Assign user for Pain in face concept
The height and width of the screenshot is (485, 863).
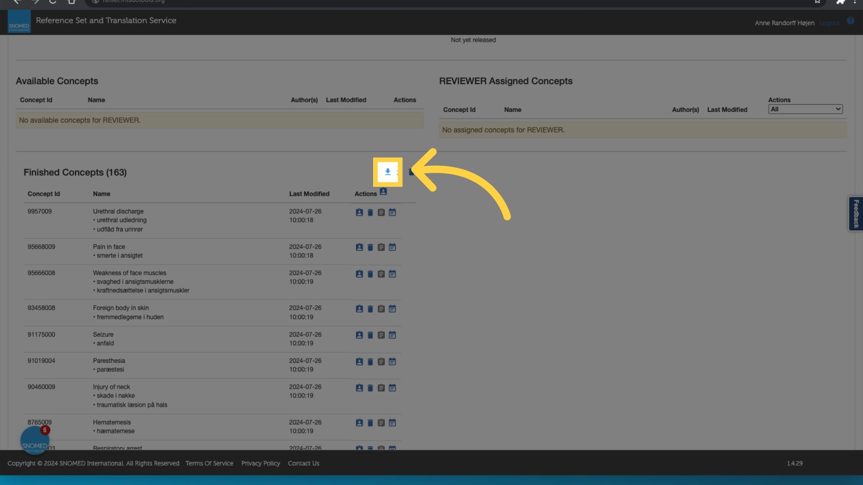point(359,247)
